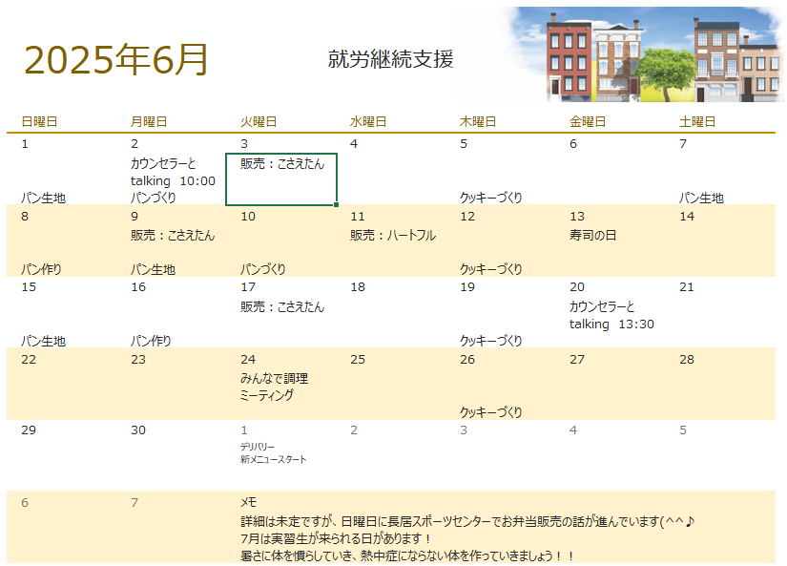Select date number 18
The image size is (787, 566).
coord(358,287)
